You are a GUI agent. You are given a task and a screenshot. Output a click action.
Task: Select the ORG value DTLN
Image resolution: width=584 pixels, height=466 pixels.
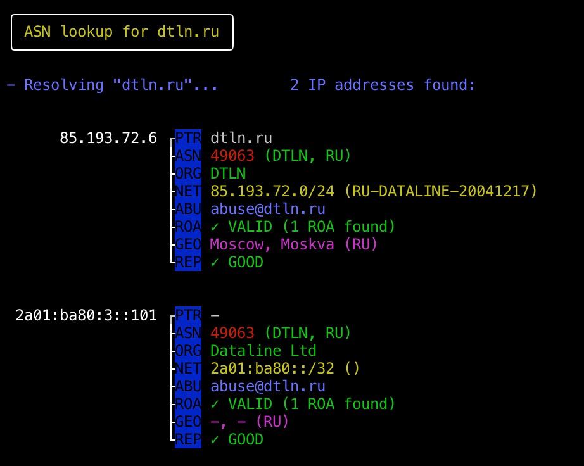(x=228, y=173)
